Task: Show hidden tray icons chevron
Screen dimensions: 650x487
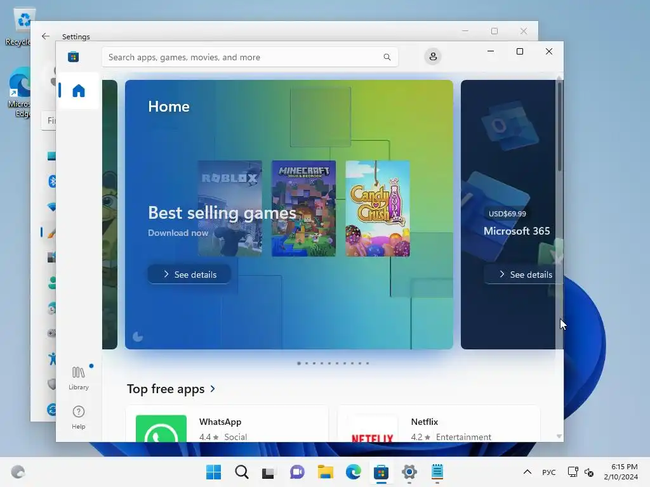Action: pyautogui.click(x=527, y=472)
